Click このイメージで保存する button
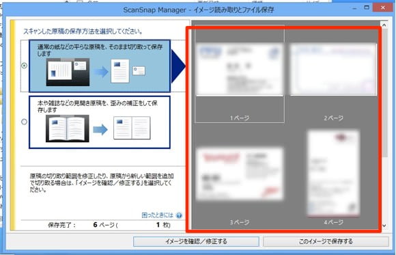Viewport: 396px width, 255px height. (x=326, y=241)
